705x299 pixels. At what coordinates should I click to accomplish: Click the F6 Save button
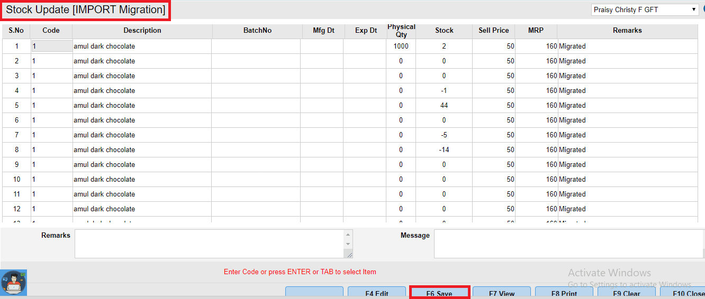(x=439, y=293)
